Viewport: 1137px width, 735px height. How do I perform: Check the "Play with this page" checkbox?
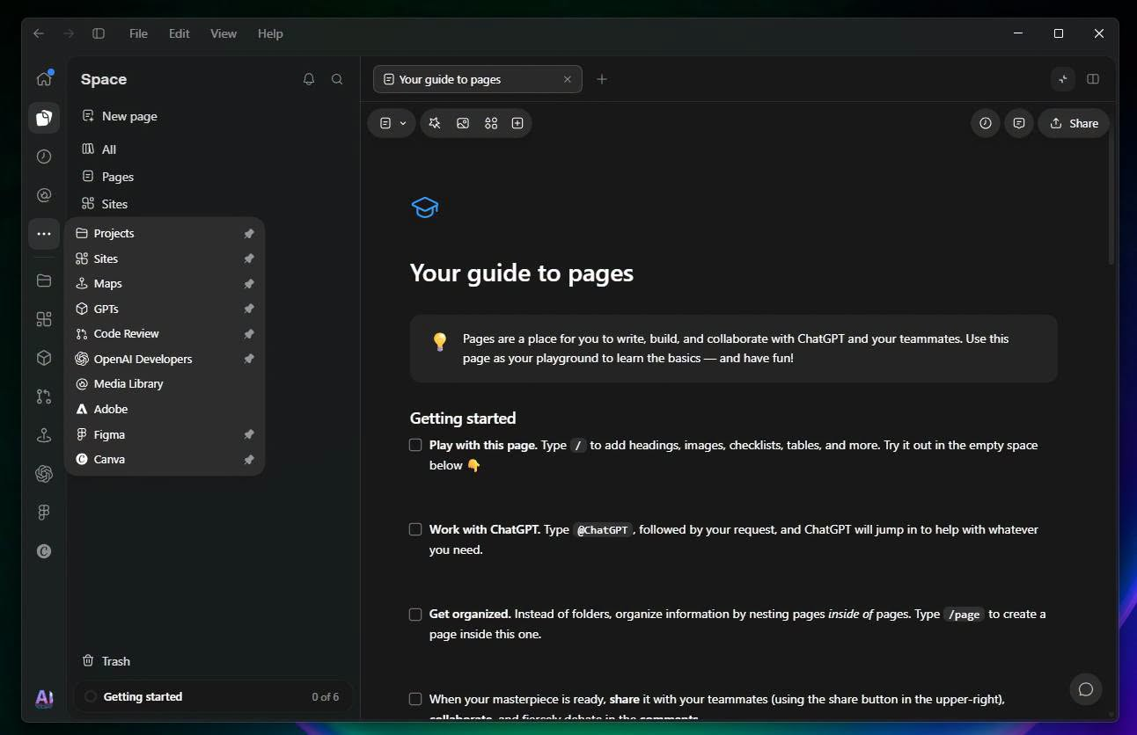415,445
